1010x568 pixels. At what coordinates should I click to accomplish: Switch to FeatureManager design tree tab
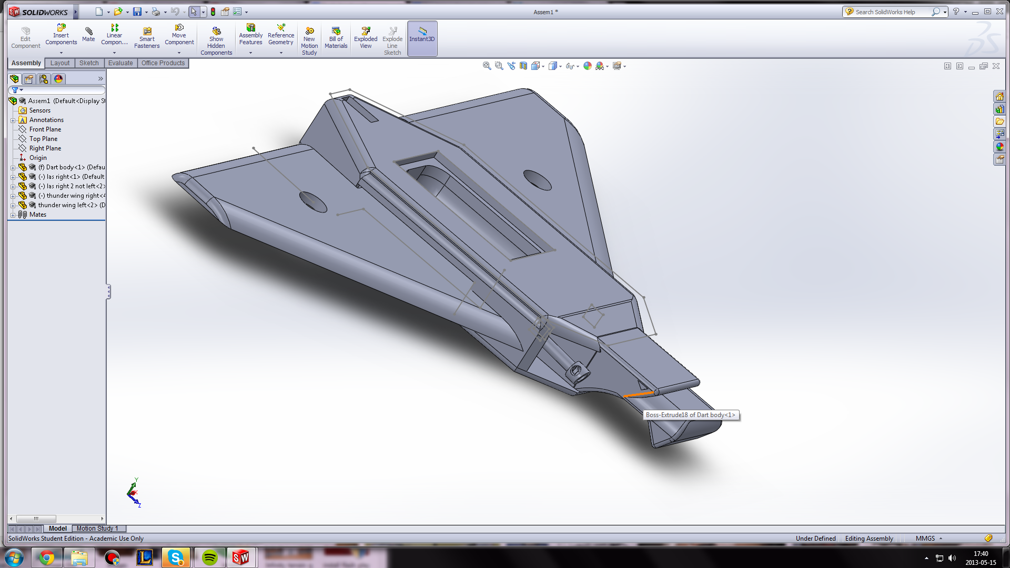[x=14, y=79]
